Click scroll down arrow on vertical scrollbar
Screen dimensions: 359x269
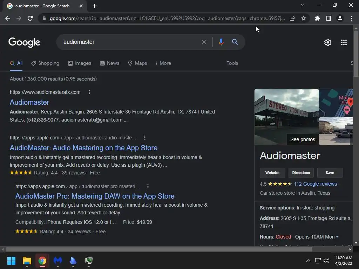(x=356, y=243)
